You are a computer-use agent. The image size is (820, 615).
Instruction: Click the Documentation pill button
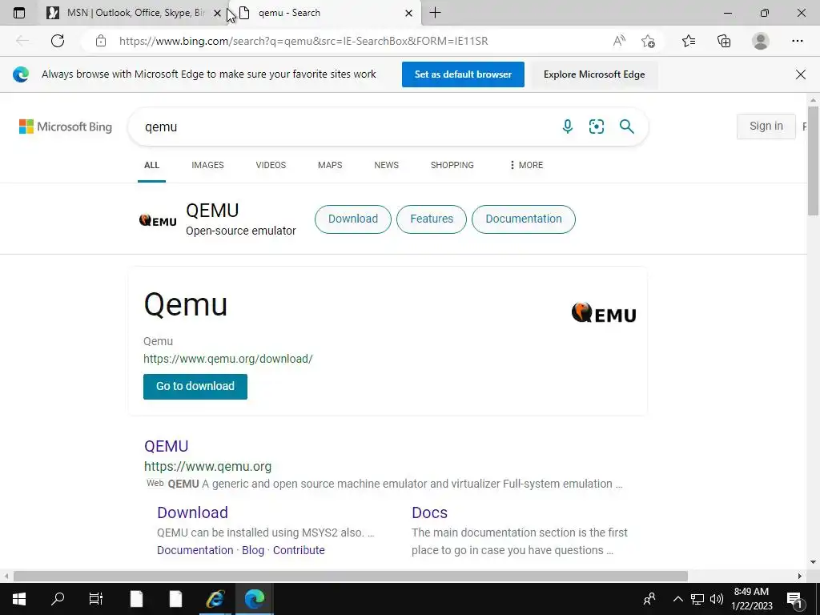pos(524,219)
